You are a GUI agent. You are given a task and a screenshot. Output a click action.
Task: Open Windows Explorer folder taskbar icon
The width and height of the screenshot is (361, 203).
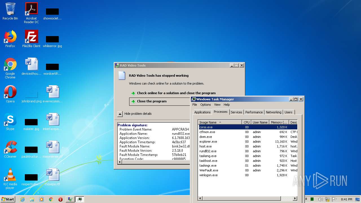(32, 199)
